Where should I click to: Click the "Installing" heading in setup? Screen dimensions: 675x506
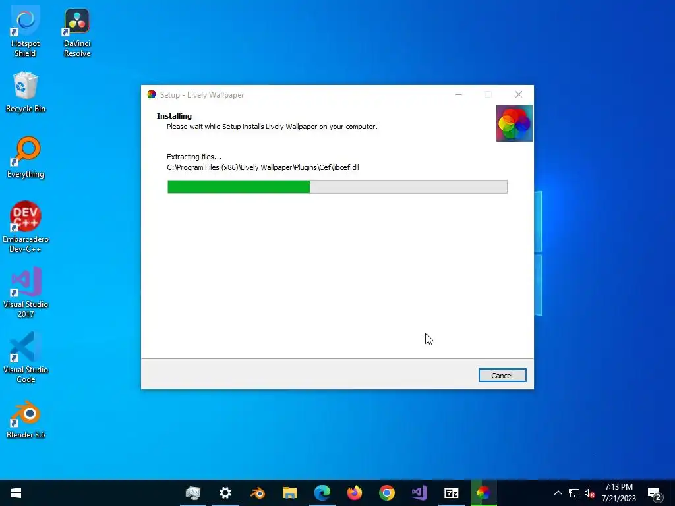[174, 116]
